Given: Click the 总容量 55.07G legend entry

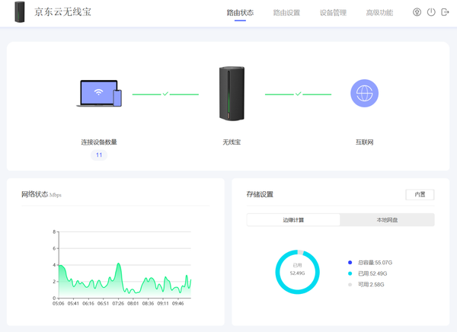Looking at the screenshot, I should (370, 263).
